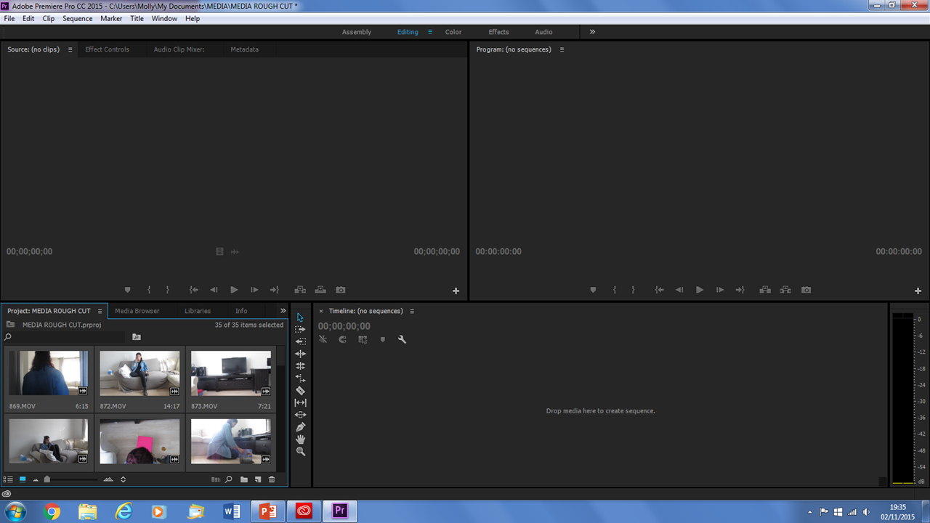Open Sort Icons menu in Project panel
This screenshot has height=523, width=930.
[123, 479]
